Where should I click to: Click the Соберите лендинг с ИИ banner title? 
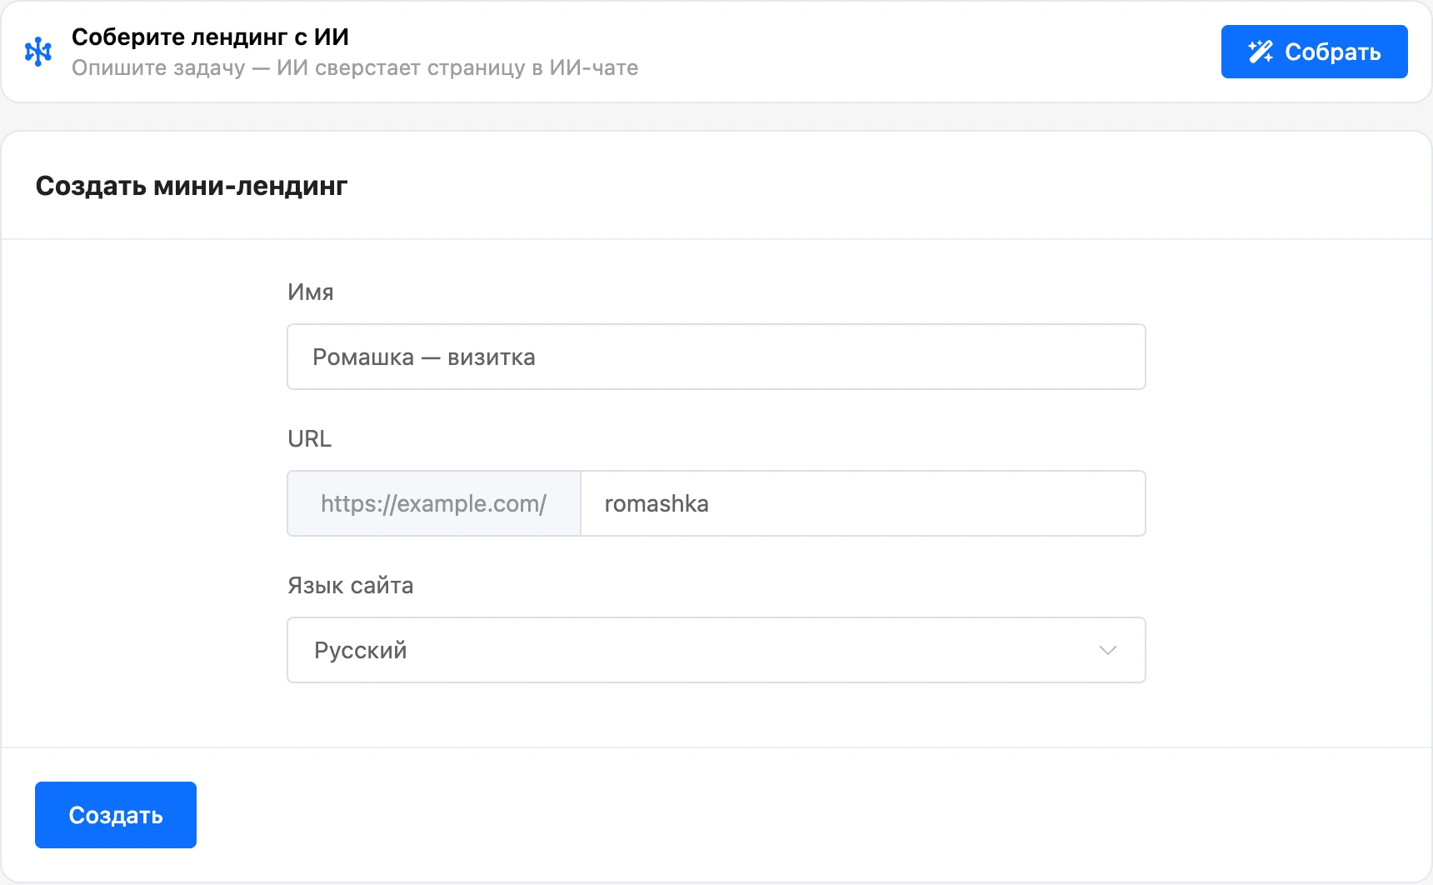[210, 37]
